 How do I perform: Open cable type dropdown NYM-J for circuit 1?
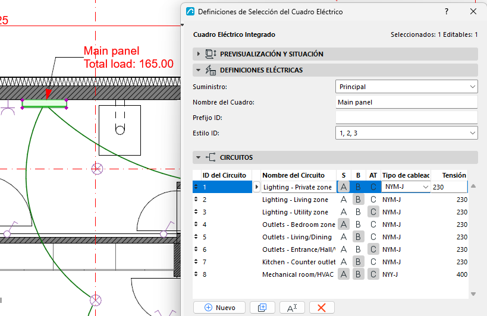point(406,187)
